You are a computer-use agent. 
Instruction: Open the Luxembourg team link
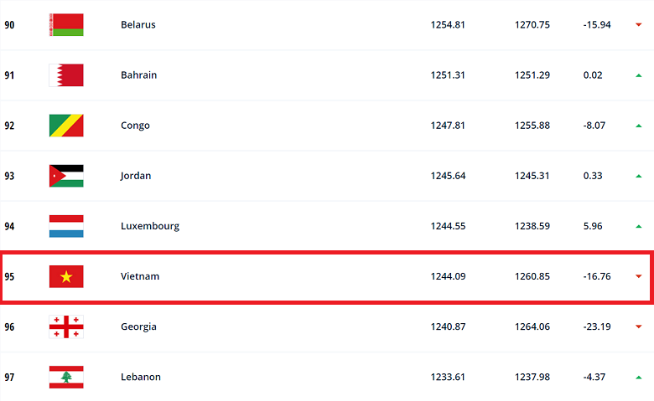coord(150,226)
